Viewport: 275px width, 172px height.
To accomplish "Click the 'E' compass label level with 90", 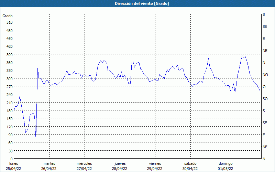I will [x=264, y=135].
